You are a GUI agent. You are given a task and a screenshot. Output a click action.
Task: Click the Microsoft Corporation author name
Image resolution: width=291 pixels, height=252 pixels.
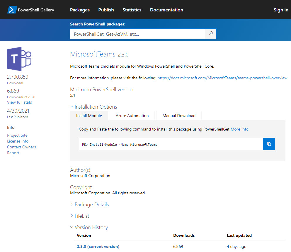[90, 176]
